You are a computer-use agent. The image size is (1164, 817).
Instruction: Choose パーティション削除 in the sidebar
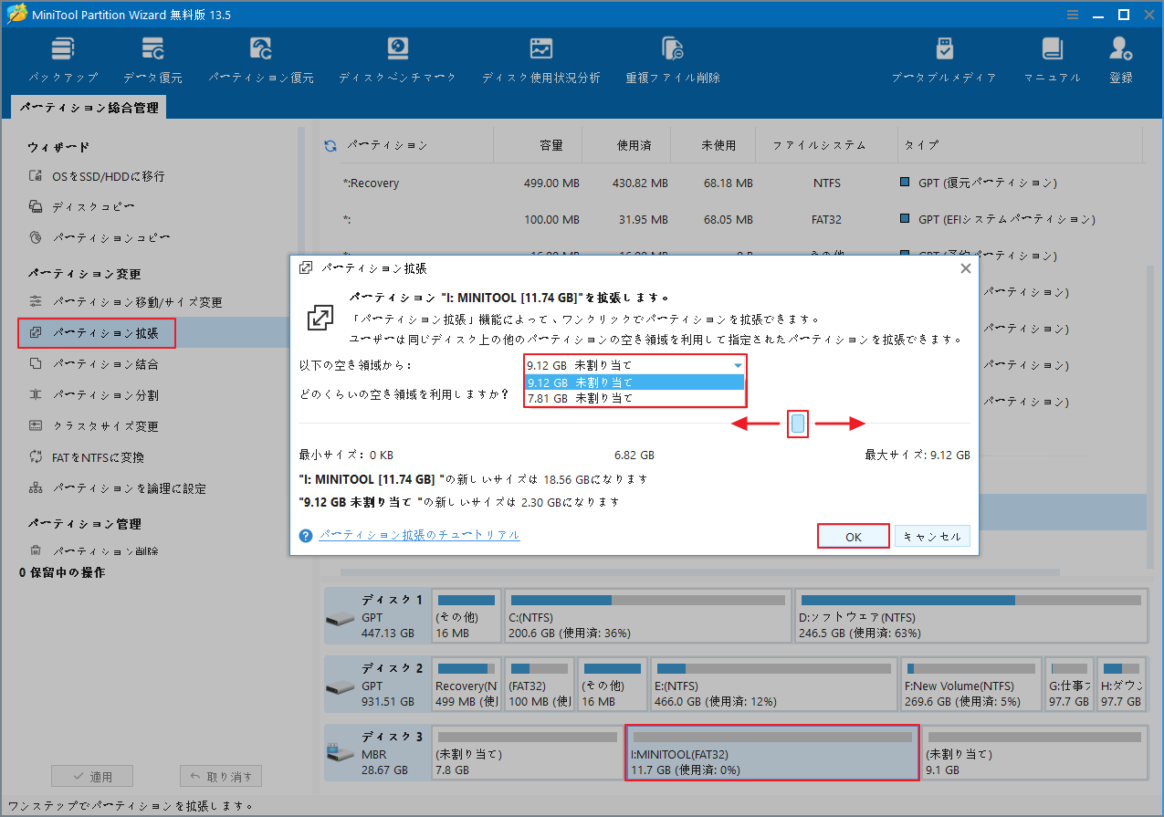tap(97, 552)
